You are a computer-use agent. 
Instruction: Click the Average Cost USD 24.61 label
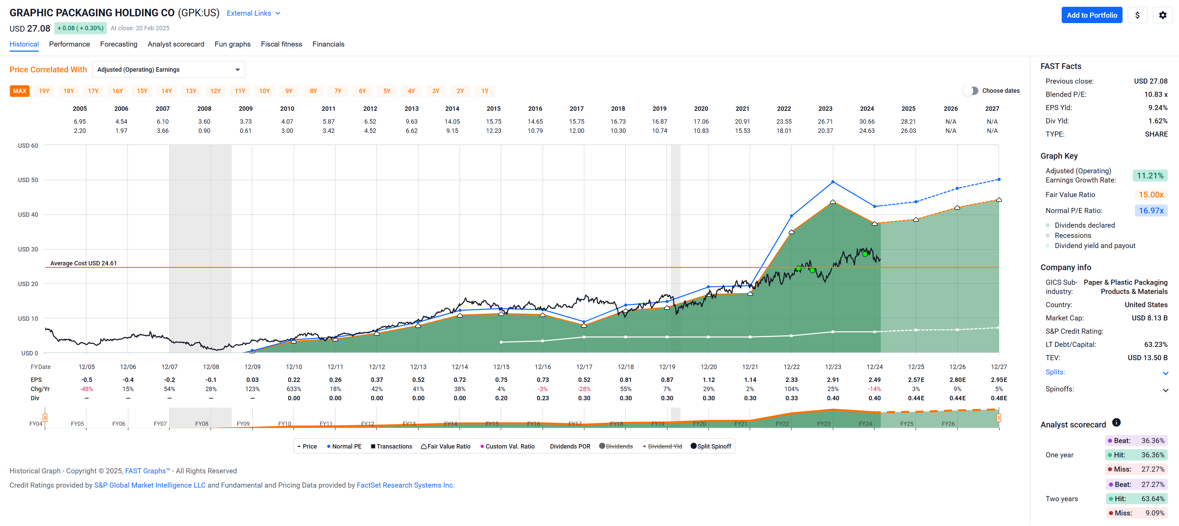[83, 263]
